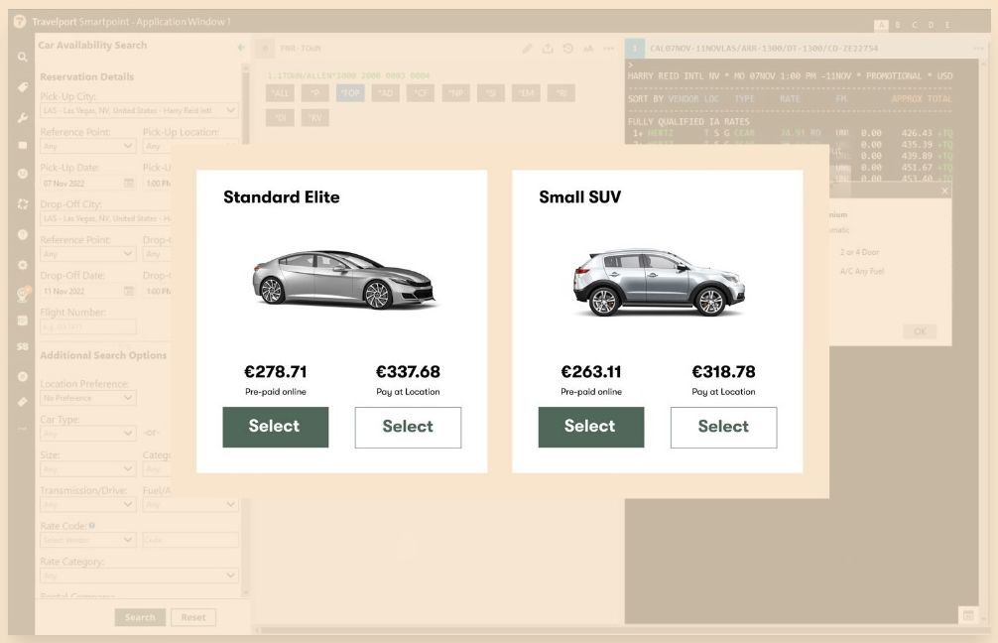Click the 426.43 total in terminal
Viewport: 998px width, 643px height.
click(917, 133)
